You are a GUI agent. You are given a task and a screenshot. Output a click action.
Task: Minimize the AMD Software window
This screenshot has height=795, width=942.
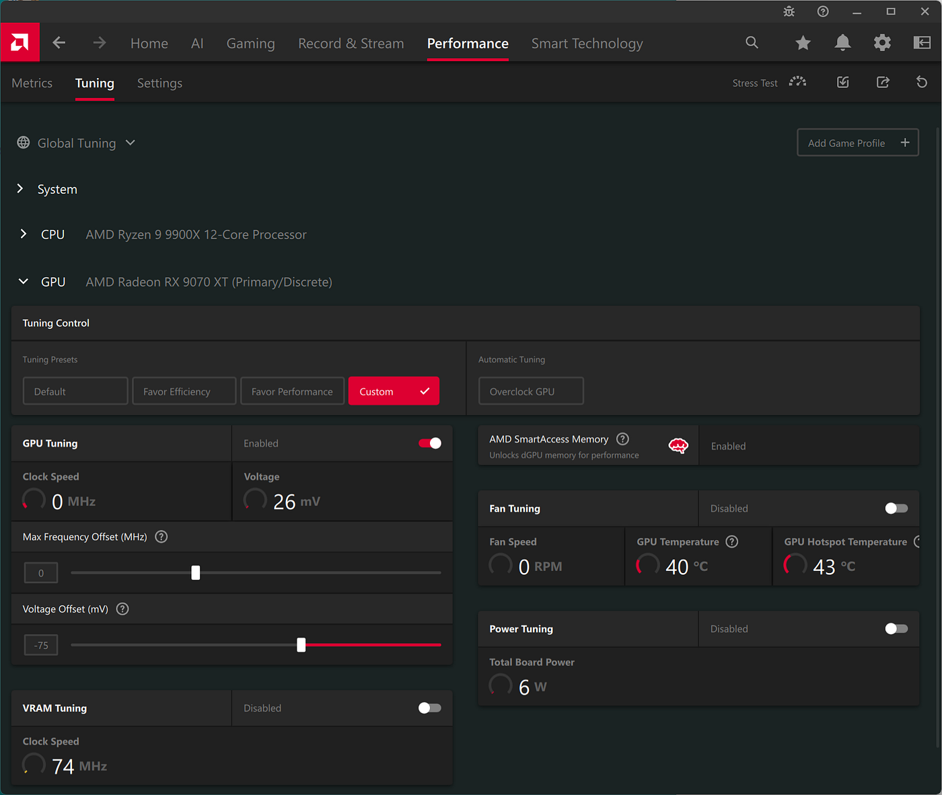point(857,11)
